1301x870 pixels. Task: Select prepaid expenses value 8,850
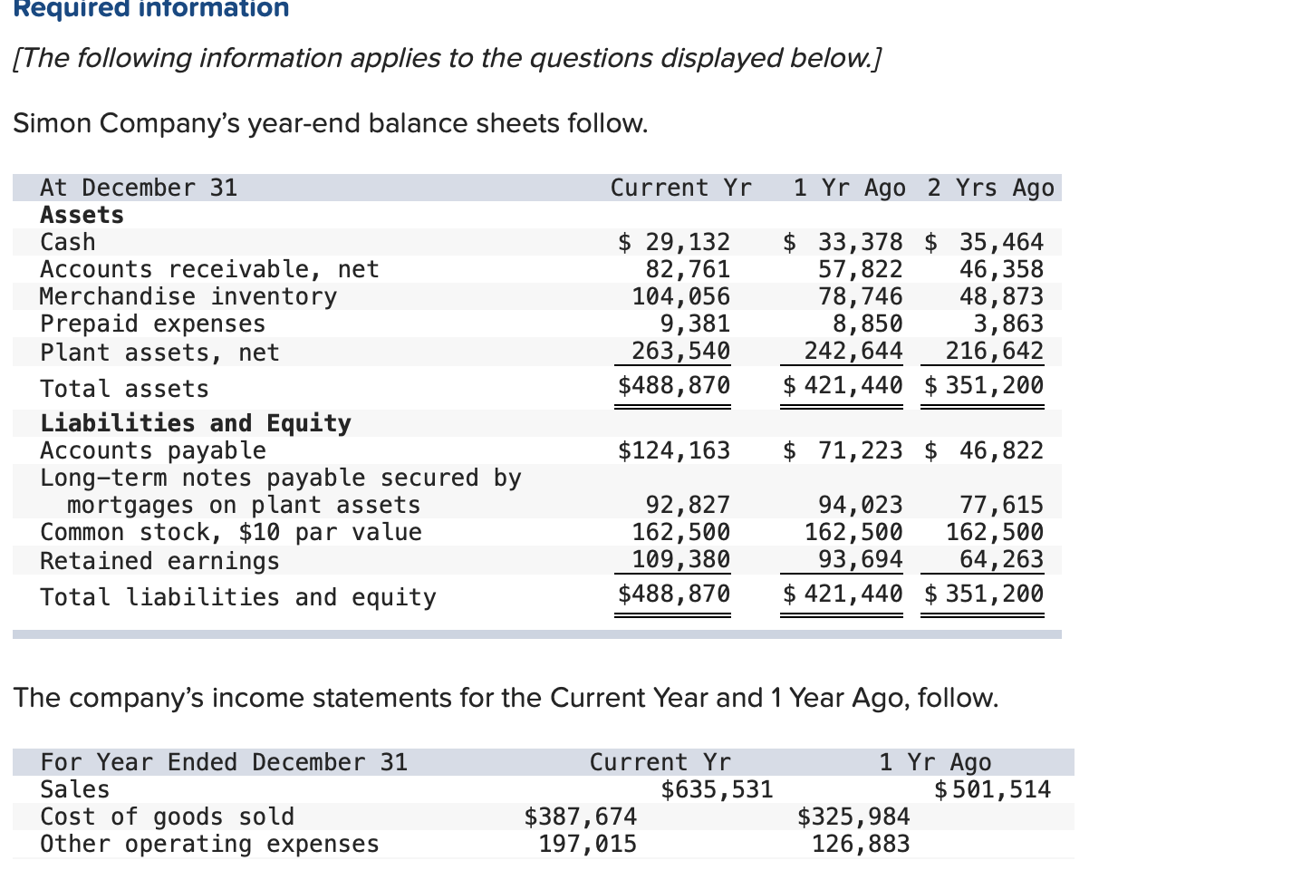tap(868, 324)
